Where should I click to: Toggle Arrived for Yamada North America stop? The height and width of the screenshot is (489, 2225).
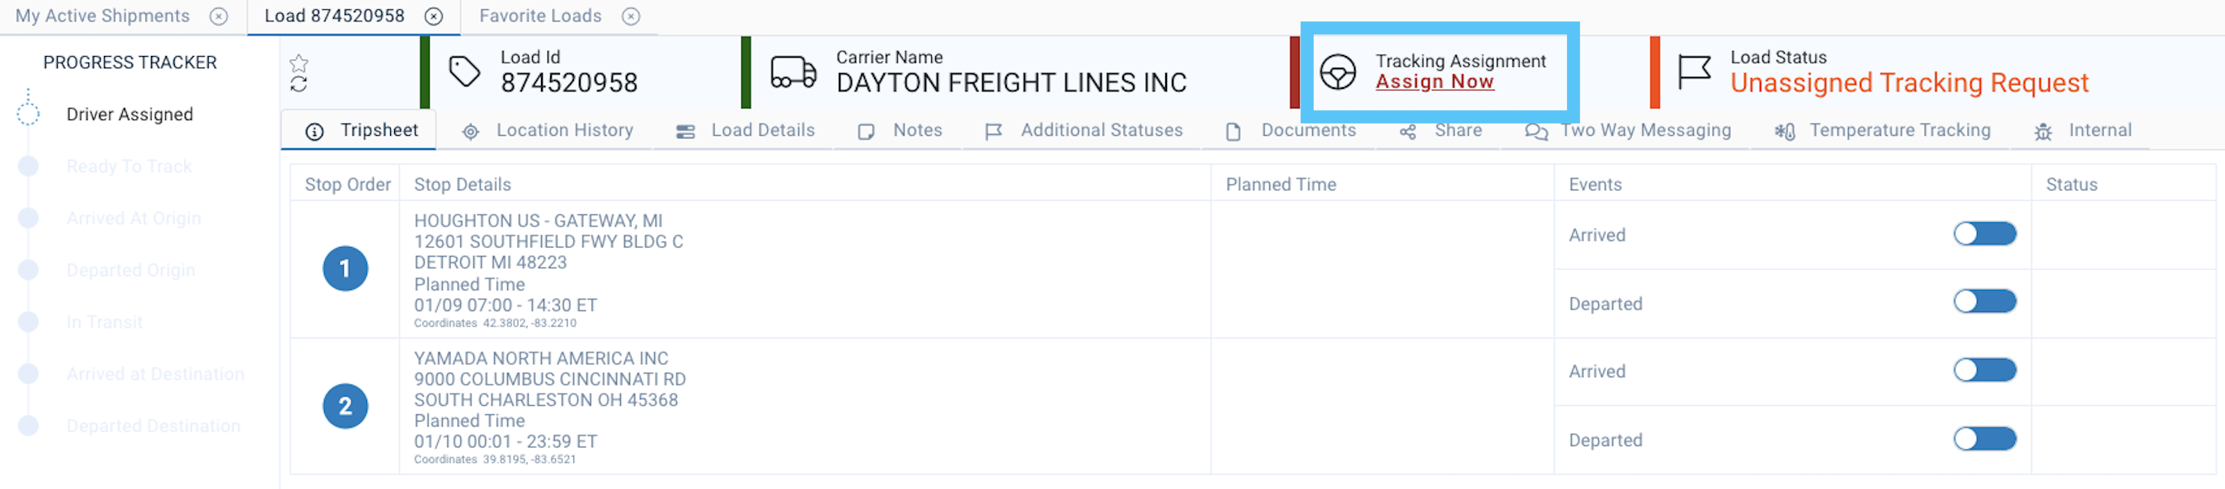(1985, 370)
